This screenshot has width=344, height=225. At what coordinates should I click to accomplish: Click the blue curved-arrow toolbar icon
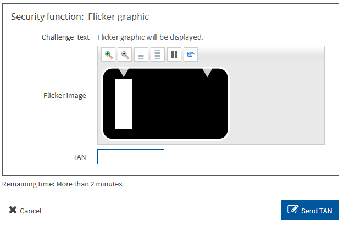tap(191, 54)
